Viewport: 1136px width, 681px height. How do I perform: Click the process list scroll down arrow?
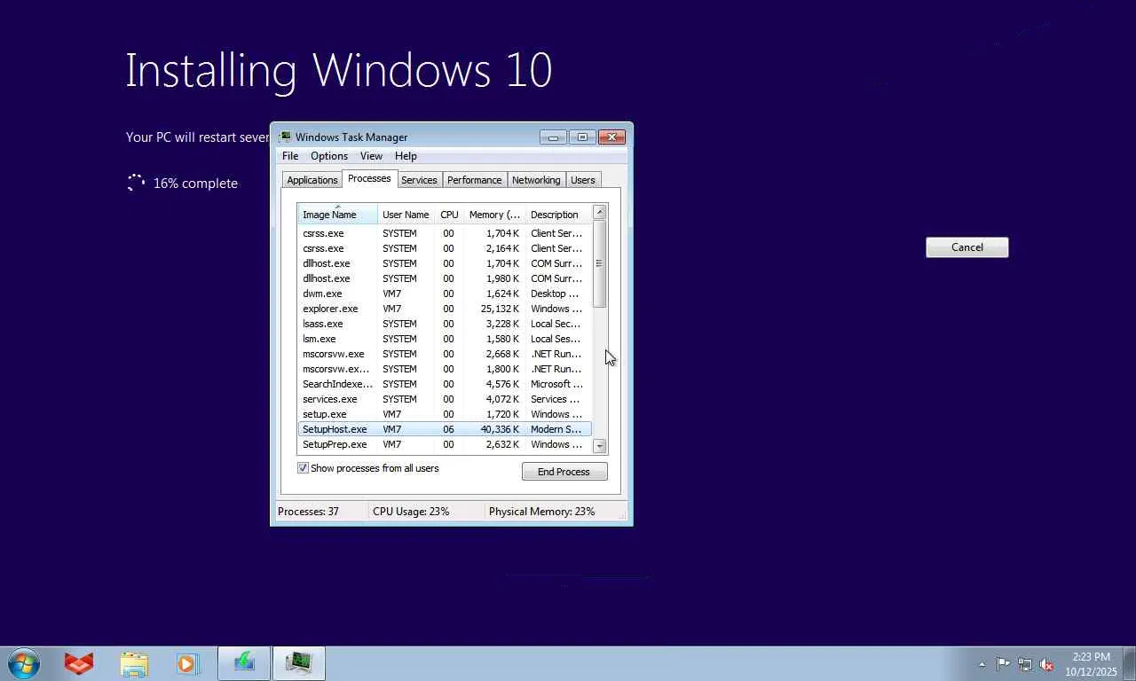(600, 446)
